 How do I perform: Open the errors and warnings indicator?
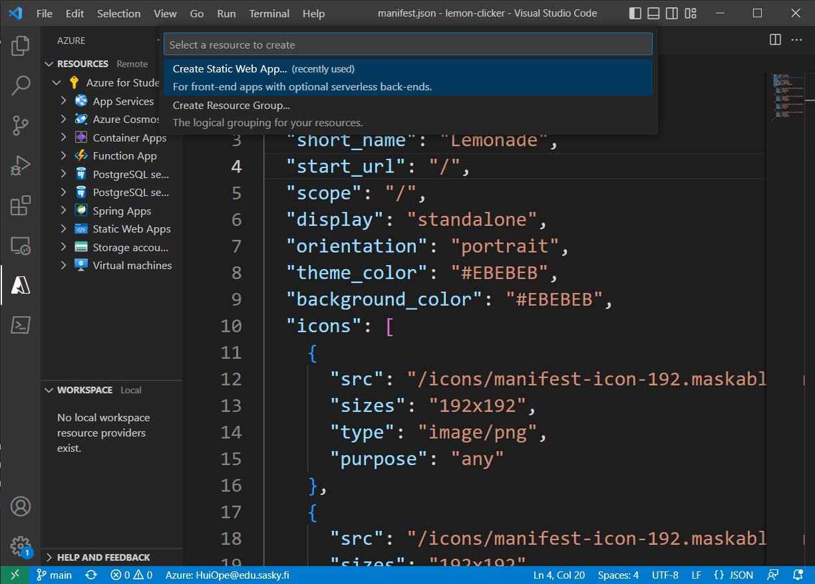click(131, 575)
